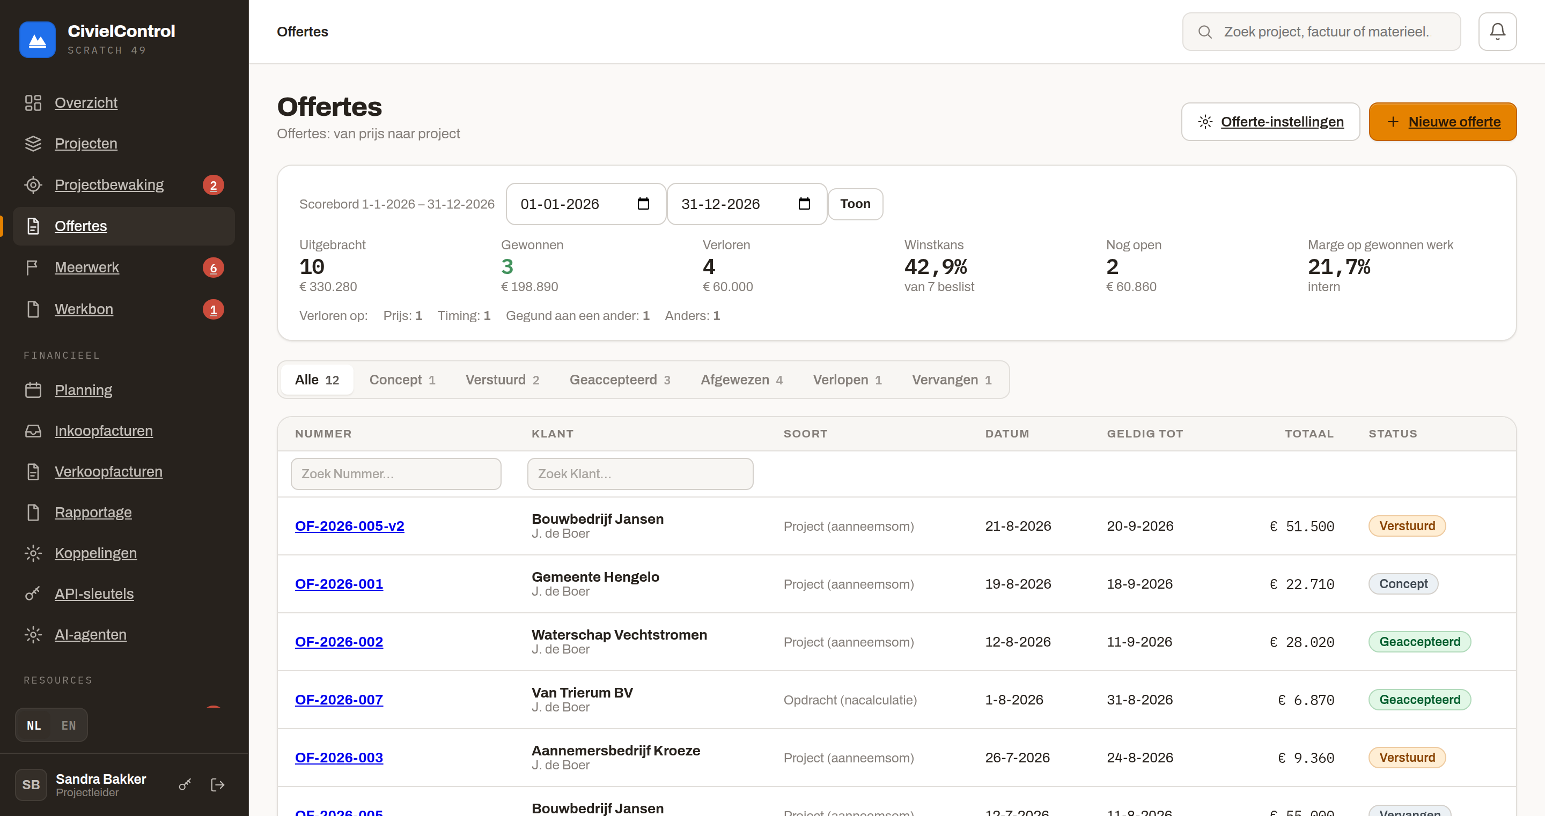Click the Inkoopfacturen inbox icon
Screen dimensions: 1545x816
click(x=33, y=431)
